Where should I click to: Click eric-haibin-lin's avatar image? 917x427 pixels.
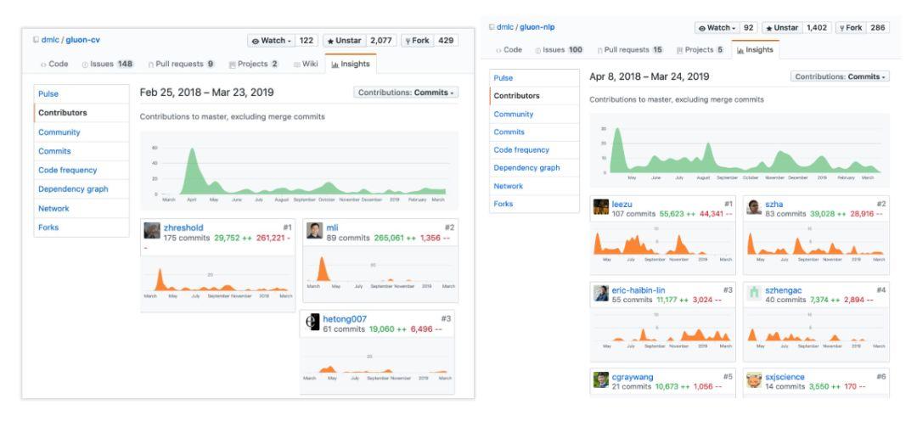[601, 293]
